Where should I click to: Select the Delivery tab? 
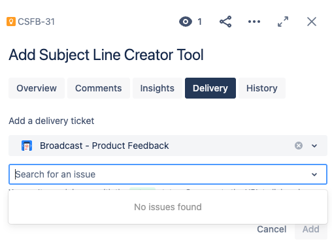click(x=210, y=88)
